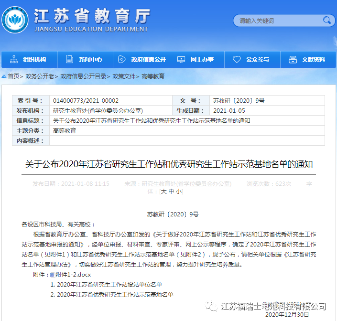Click the docx file icon beside 附件1-2.docx
Viewport: 337px width, 321px height.
(52, 275)
